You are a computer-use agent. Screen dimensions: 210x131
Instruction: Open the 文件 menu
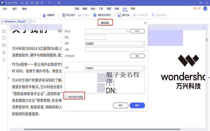click(x=5, y=9)
